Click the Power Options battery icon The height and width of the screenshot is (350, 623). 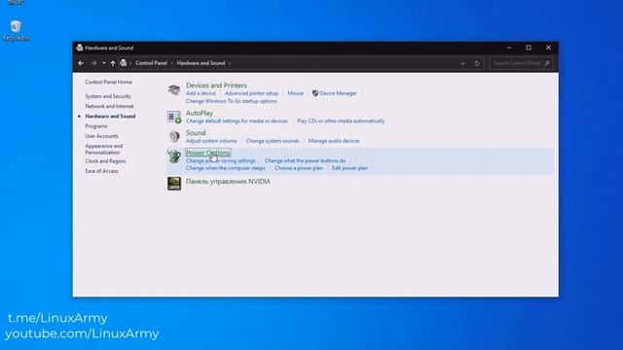[173, 157]
